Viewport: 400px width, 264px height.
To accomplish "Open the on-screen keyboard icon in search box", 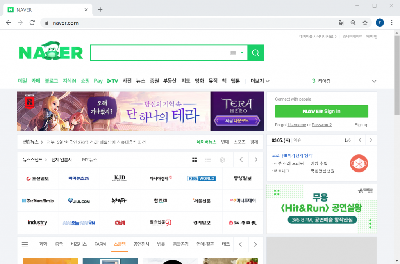I will pyautogui.click(x=234, y=53).
